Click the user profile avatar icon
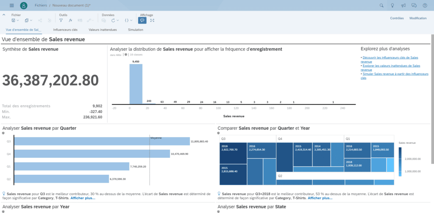The image size is (434, 213). pos(24,5)
